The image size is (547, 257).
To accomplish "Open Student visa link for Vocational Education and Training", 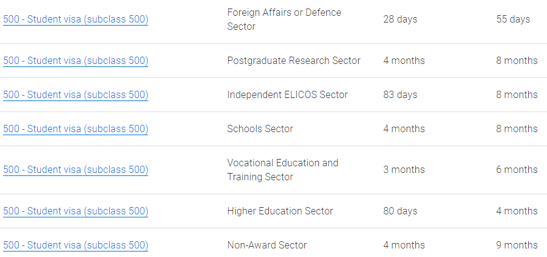I will [x=76, y=170].
